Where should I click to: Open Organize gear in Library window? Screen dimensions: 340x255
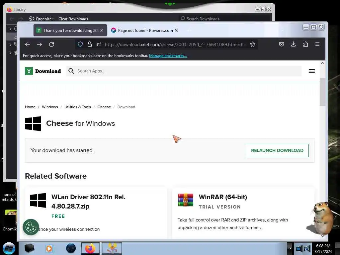click(x=31, y=19)
